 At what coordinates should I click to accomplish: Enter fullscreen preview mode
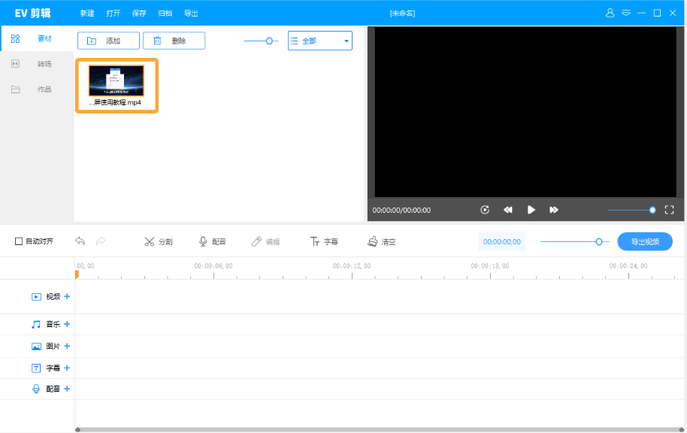coord(670,210)
